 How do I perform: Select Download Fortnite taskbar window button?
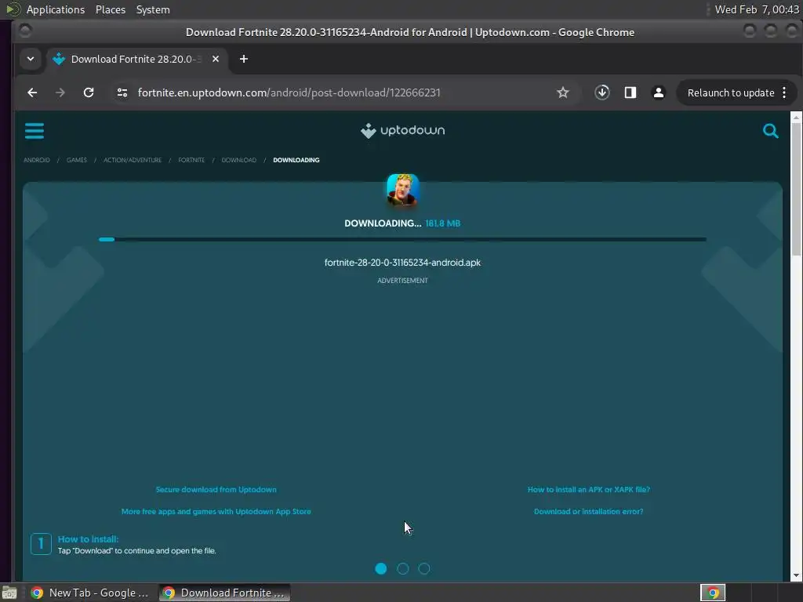[x=224, y=593]
